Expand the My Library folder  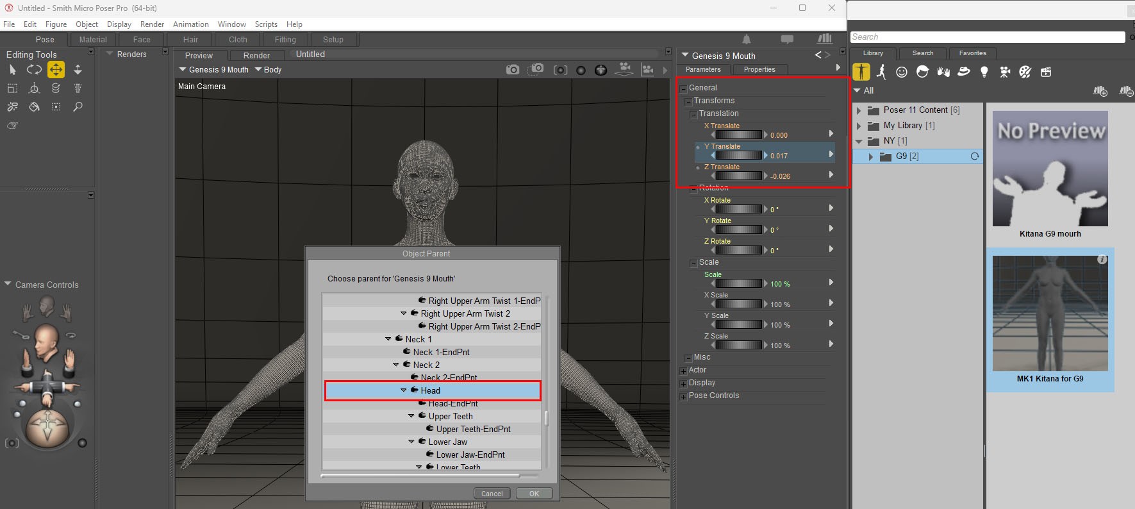[859, 126]
